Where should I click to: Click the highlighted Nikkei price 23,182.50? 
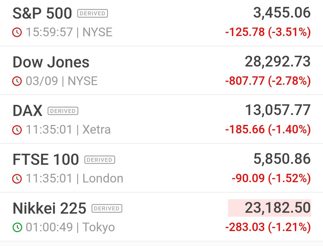(x=269, y=208)
